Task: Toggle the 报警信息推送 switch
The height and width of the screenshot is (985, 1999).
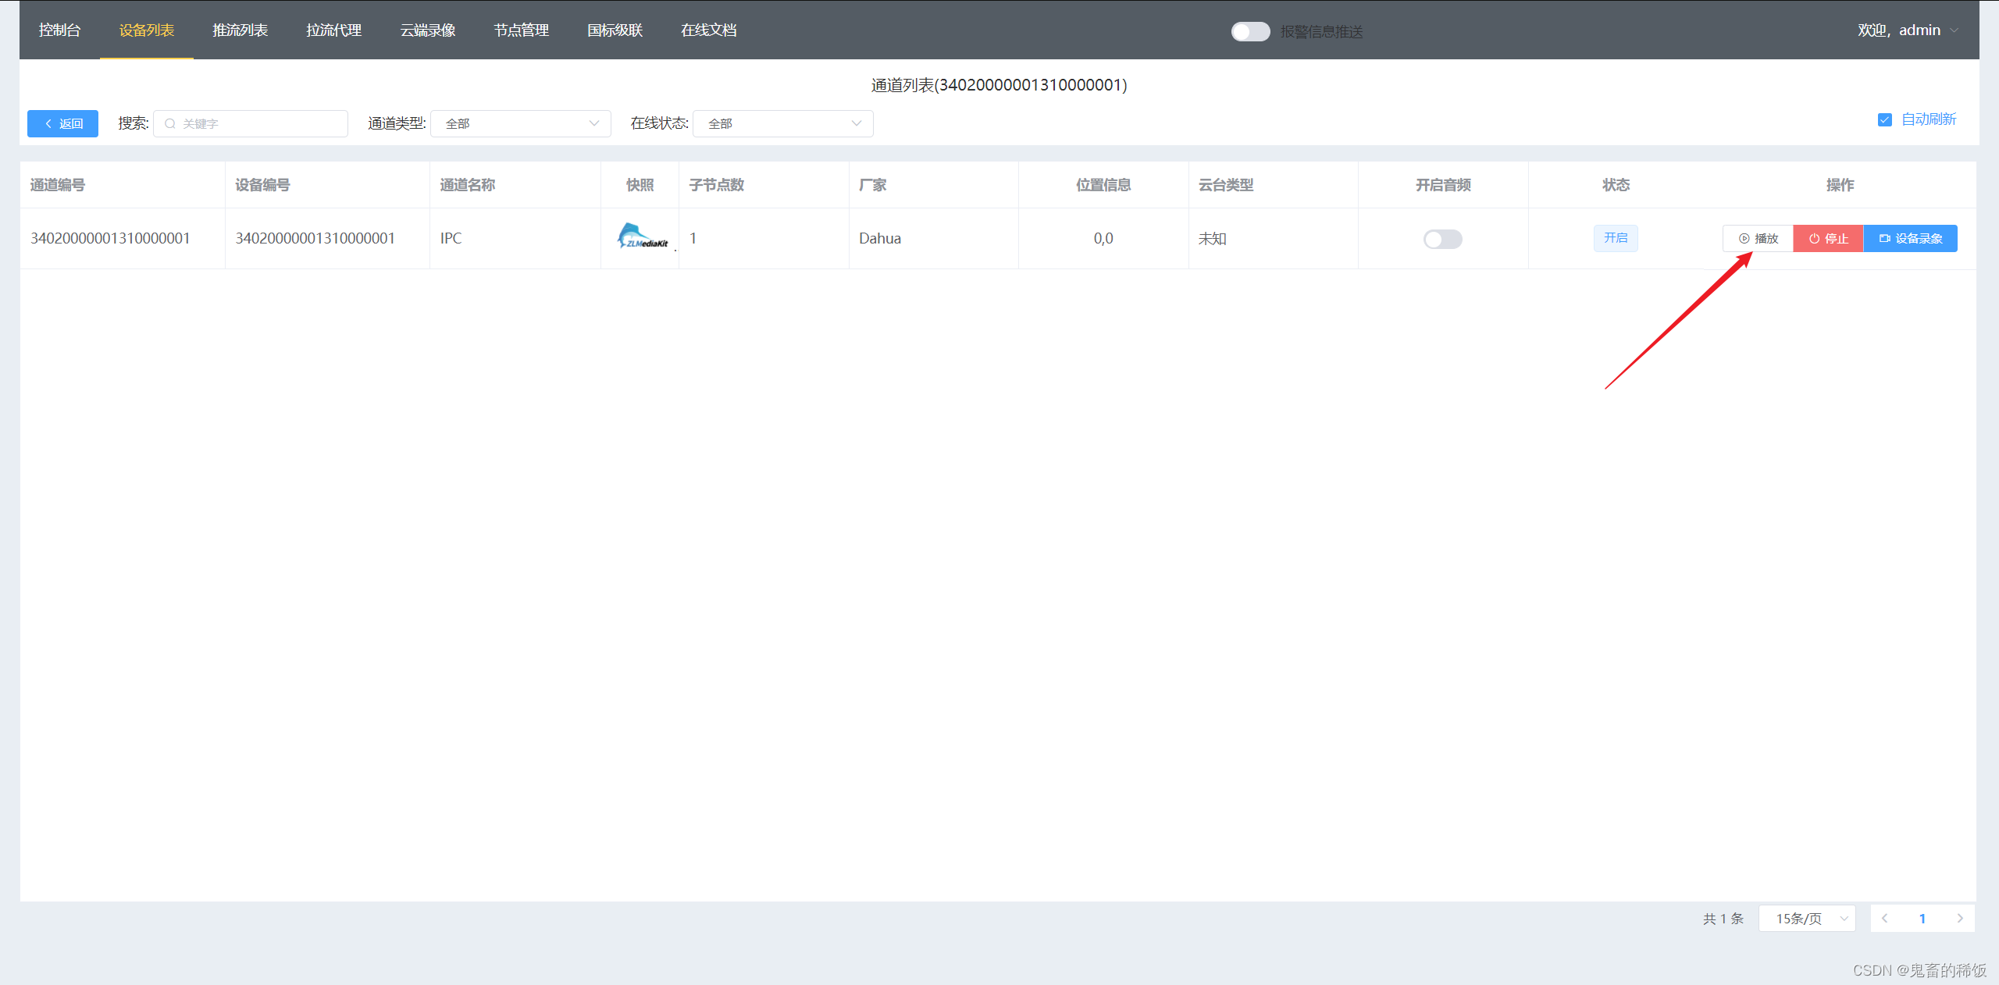Action: (1250, 31)
